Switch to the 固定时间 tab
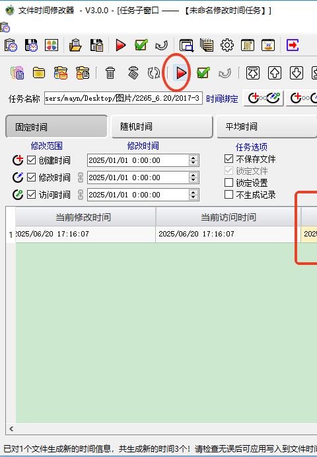 pyautogui.click(x=56, y=127)
